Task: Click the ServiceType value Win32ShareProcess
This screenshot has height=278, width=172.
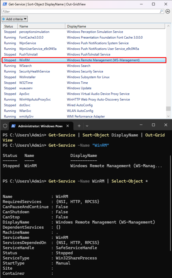Action: pos(76,258)
